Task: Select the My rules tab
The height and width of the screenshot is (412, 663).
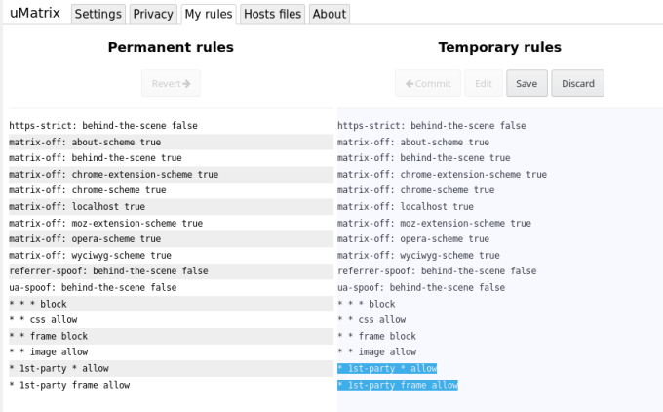Action: (x=209, y=14)
